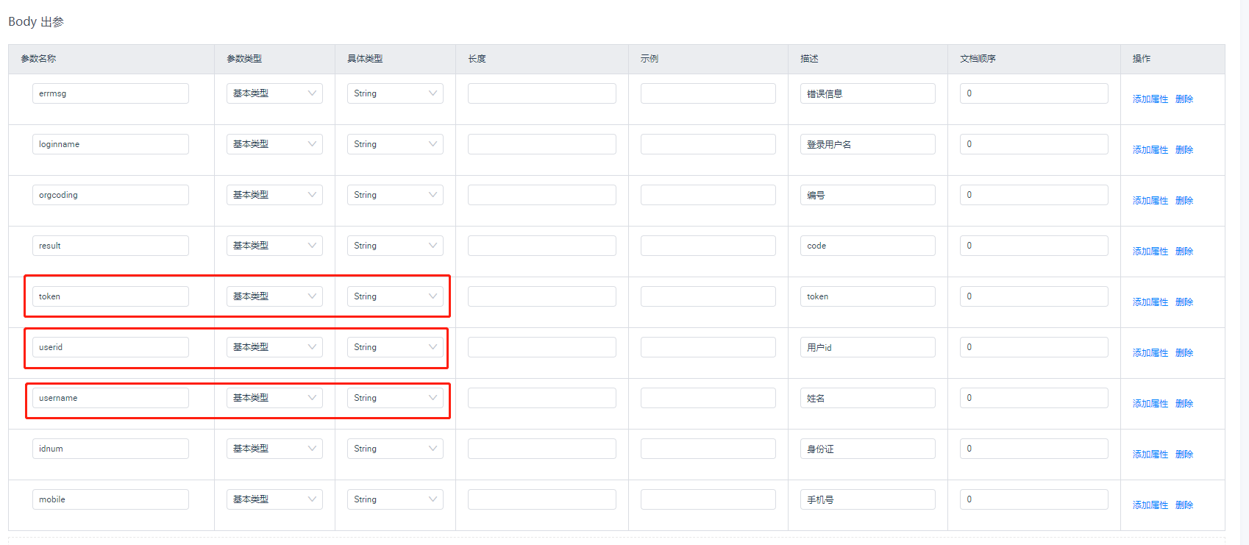Add attribute to username parameter
Image resolution: width=1249 pixels, height=545 pixels.
click(x=1150, y=404)
